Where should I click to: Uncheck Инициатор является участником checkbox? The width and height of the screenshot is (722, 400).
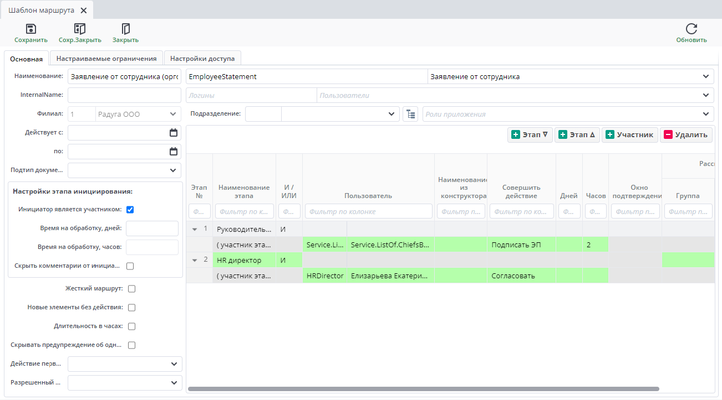[130, 210]
